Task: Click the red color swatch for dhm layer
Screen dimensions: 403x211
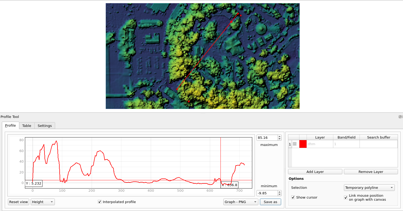Action: point(303,144)
